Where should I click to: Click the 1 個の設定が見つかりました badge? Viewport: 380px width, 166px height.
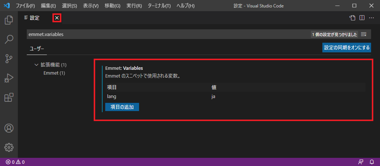tap(334, 35)
